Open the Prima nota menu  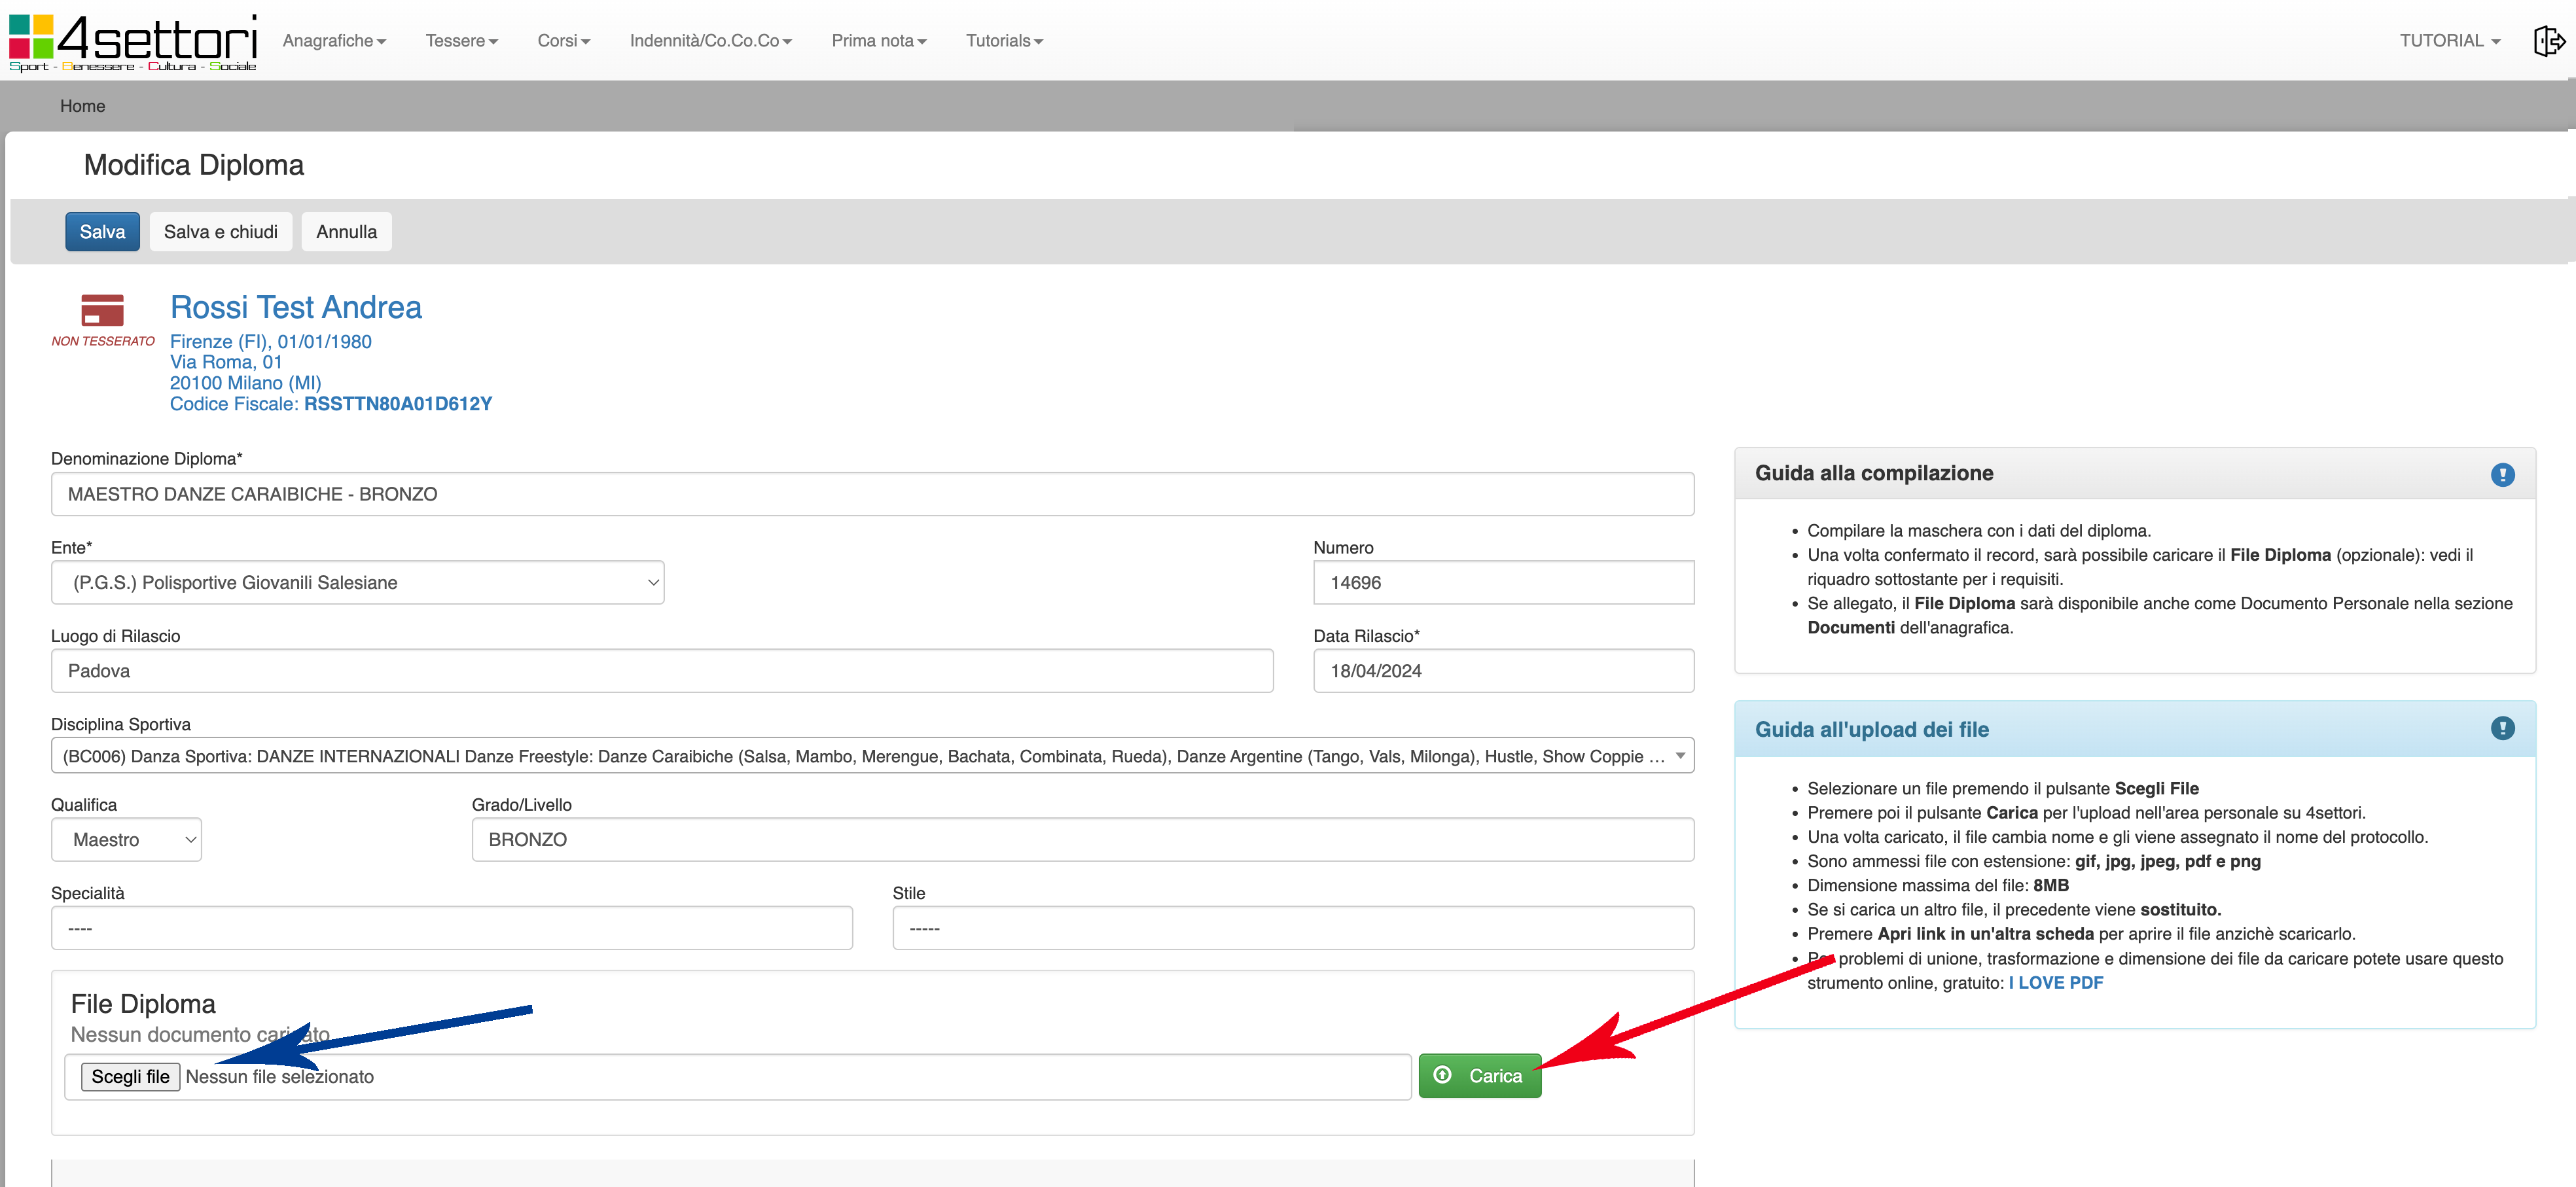point(878,41)
